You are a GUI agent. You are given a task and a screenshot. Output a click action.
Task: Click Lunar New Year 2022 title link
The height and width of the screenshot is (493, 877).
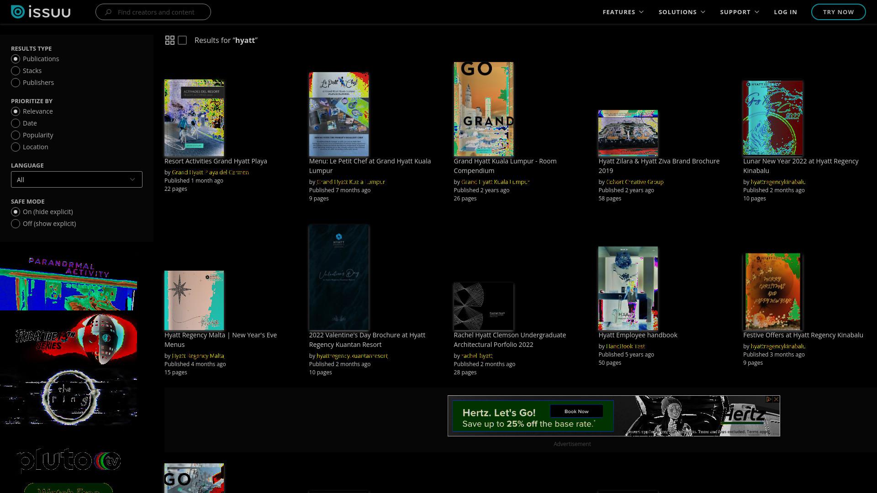point(801,166)
